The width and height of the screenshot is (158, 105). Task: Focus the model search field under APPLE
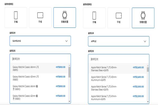(118, 59)
